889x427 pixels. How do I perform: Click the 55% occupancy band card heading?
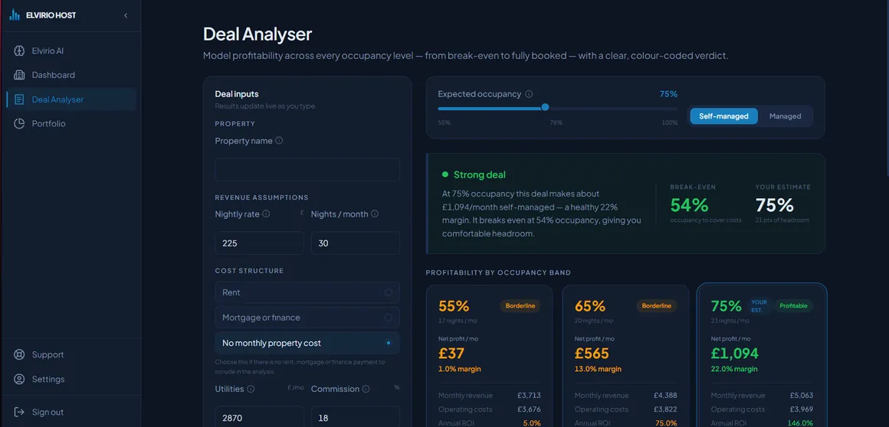454,306
